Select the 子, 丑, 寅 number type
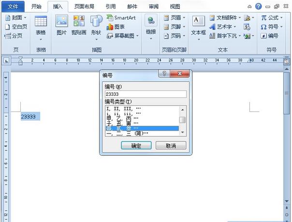292x222 pixels. (143, 123)
